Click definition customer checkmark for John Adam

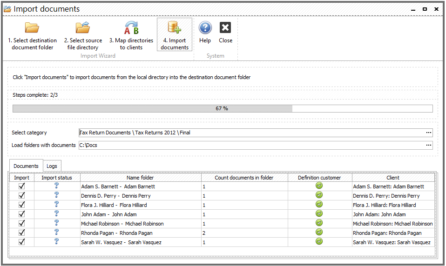319,214
